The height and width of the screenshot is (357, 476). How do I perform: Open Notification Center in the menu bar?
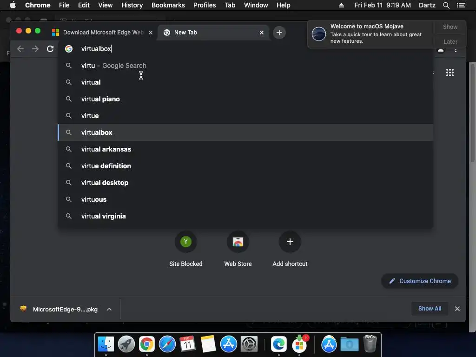(x=461, y=5)
